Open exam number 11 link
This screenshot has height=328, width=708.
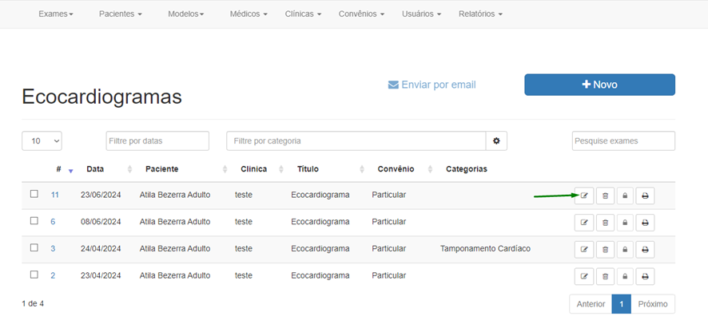(x=54, y=195)
